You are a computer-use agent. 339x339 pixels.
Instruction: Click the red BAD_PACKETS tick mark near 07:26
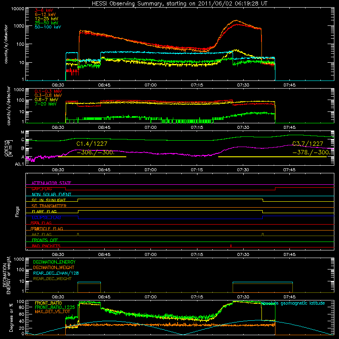pyautogui.click(x=231, y=246)
